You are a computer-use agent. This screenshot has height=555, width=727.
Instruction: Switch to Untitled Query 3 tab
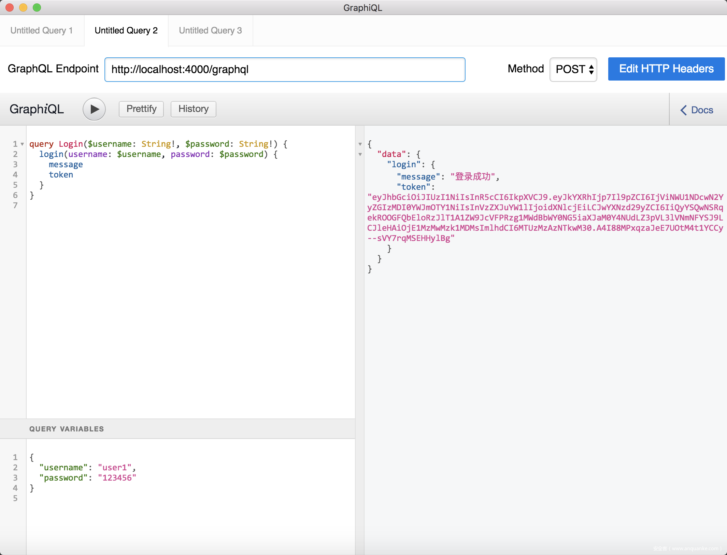point(210,30)
